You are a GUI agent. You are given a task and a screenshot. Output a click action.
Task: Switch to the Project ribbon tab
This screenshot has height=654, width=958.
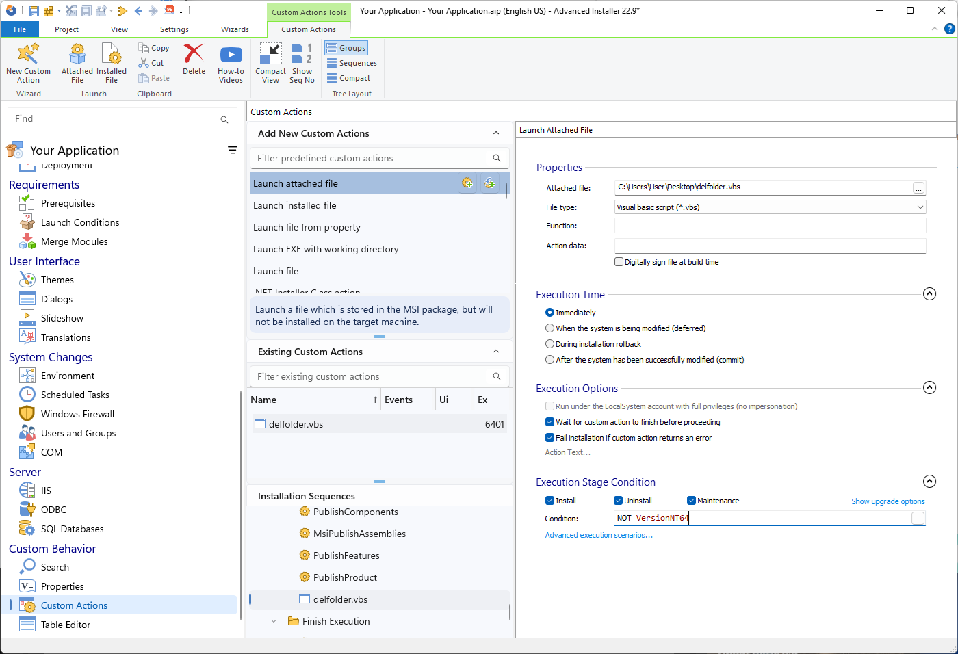click(66, 29)
